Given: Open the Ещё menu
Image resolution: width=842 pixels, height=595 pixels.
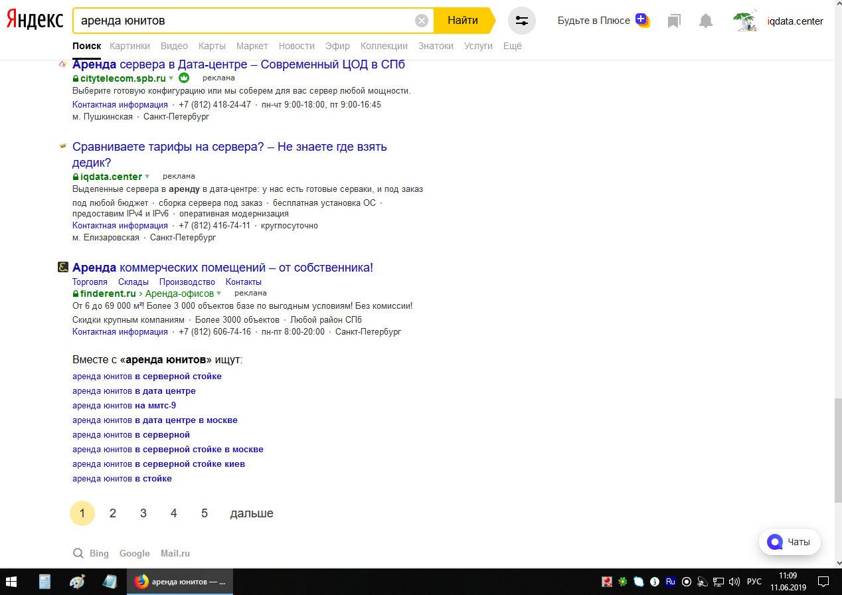Looking at the screenshot, I should coord(512,46).
